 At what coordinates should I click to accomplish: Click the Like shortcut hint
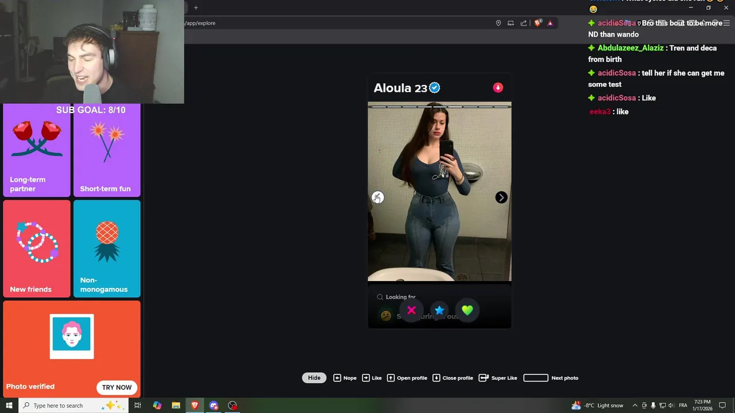coord(372,378)
